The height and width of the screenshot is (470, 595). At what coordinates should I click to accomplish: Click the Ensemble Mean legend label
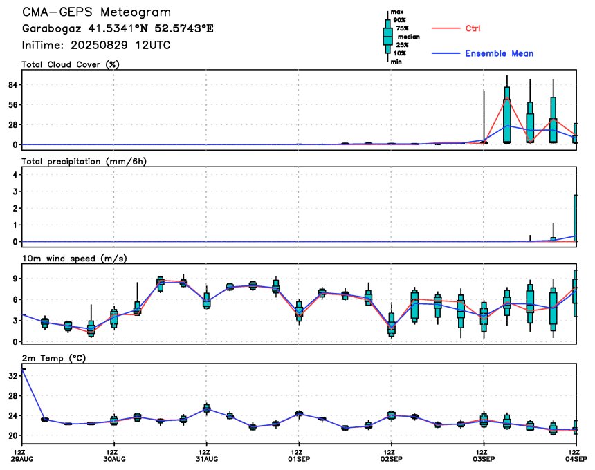pos(500,53)
